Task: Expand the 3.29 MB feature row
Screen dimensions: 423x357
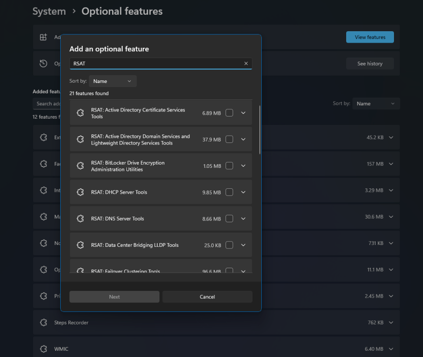Action: pyautogui.click(x=391, y=190)
